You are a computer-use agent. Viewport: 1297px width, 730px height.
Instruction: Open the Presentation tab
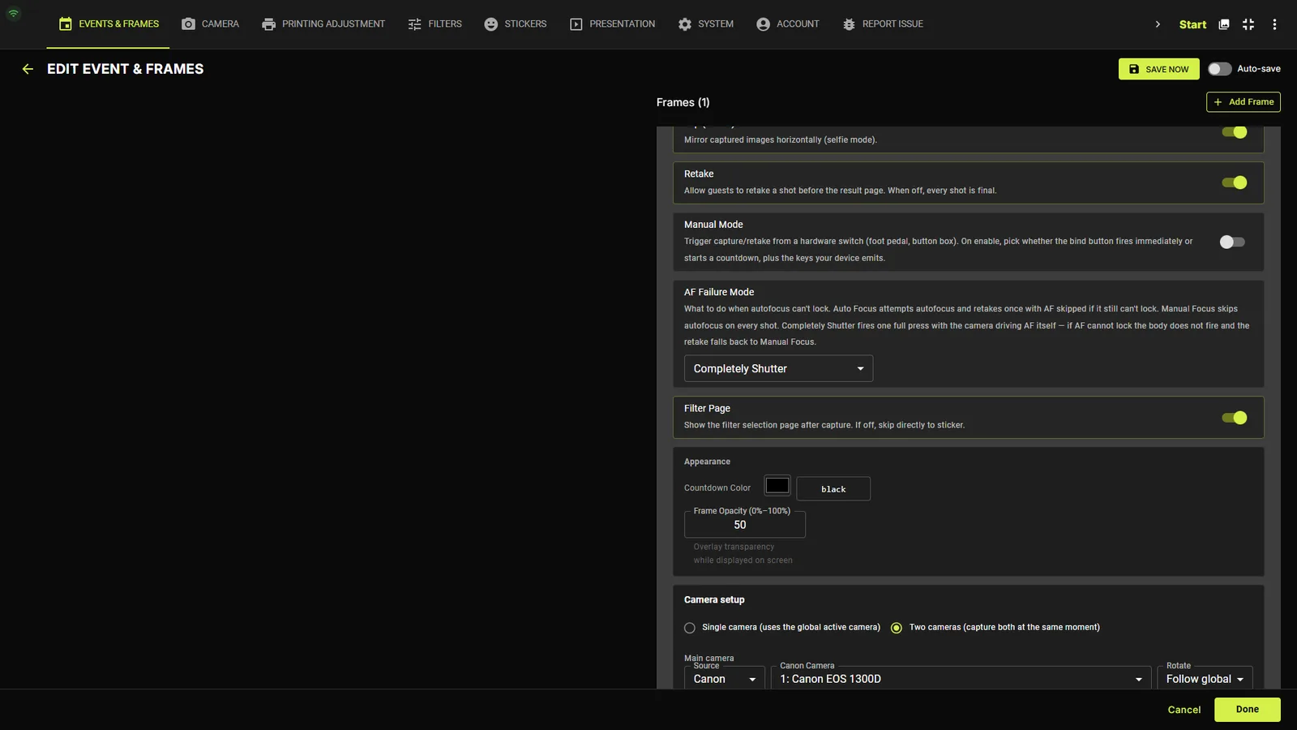[x=612, y=24]
